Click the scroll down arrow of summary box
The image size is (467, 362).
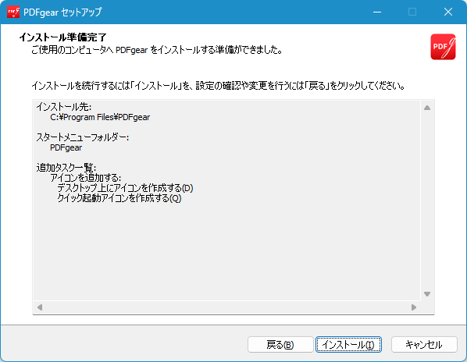pyautogui.click(x=427, y=294)
